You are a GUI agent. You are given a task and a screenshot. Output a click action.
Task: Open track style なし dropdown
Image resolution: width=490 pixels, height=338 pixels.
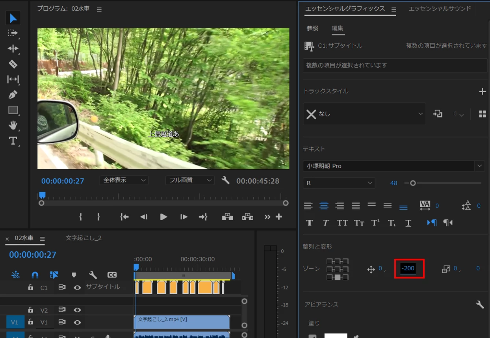click(x=364, y=114)
